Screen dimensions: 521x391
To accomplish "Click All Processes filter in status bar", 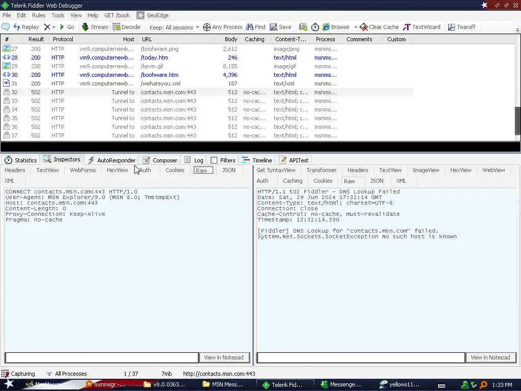I will pyautogui.click(x=67, y=374).
